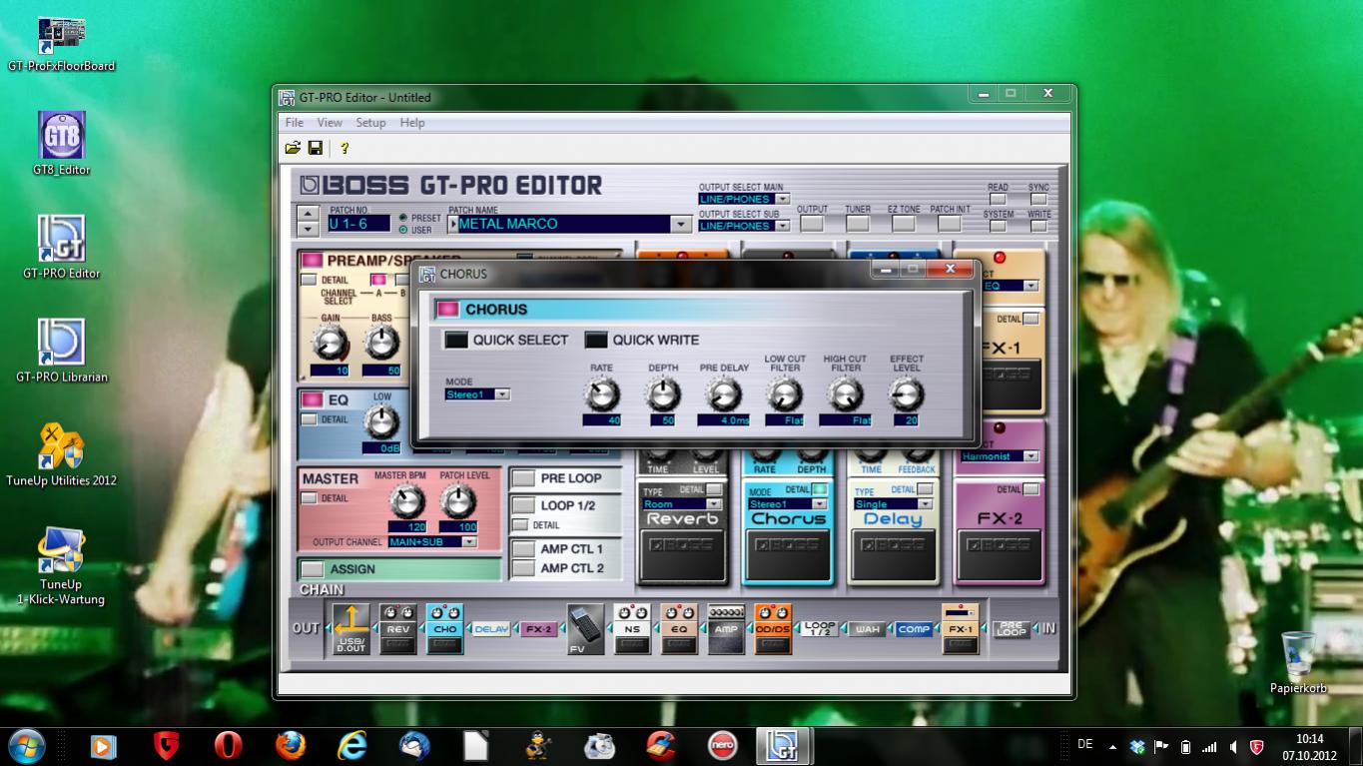Image resolution: width=1363 pixels, height=766 pixels.
Task: Select the AMP block in signal chain
Action: click(726, 629)
